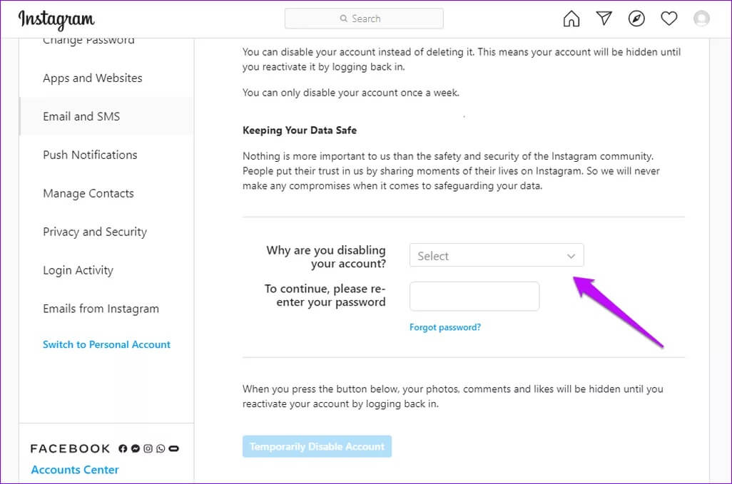
Task: Click the Facebook icon in the footer
Action: (123, 448)
